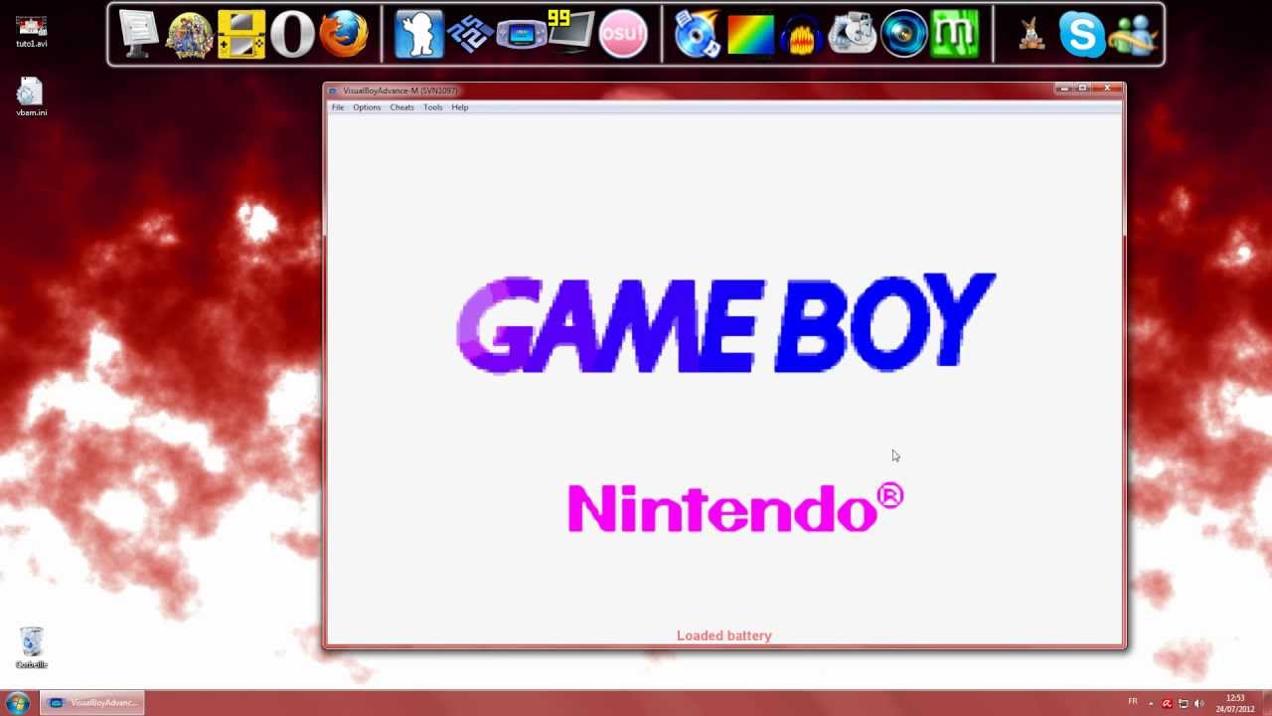Launch Audacity from the dock
This screenshot has width=1272, height=716.
[x=801, y=35]
